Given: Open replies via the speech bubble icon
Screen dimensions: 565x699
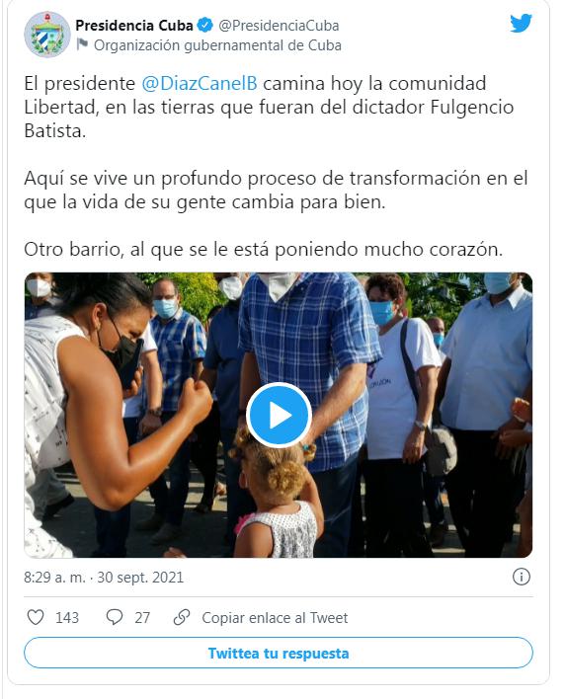Looking at the screenshot, I should coord(115,617).
